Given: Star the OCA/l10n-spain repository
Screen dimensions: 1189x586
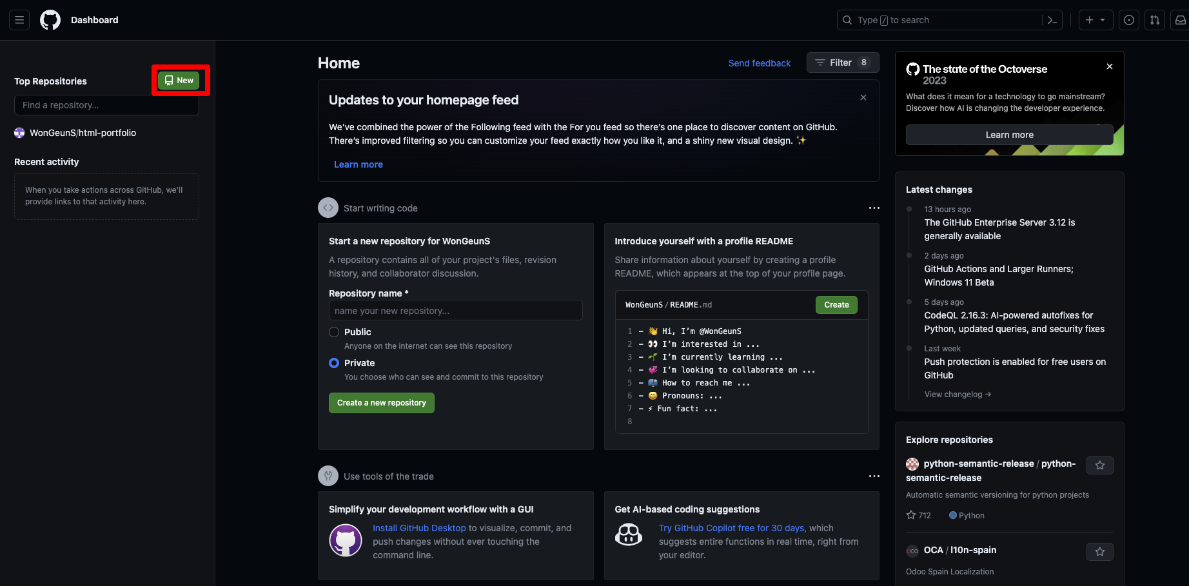Looking at the screenshot, I should (1100, 552).
